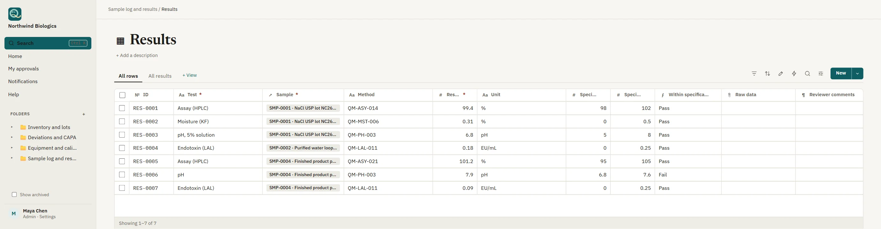Go to Home in sidebar

click(15, 56)
